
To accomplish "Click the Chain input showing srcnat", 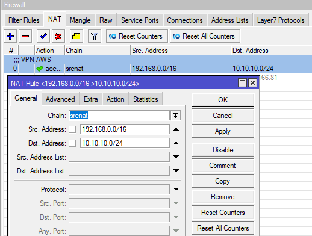I will pyautogui.click(x=119, y=116).
